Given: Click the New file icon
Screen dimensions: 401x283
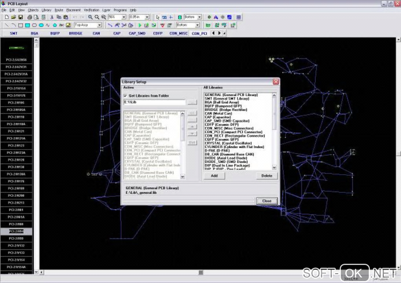Looking at the screenshot, I should pos(7,17).
